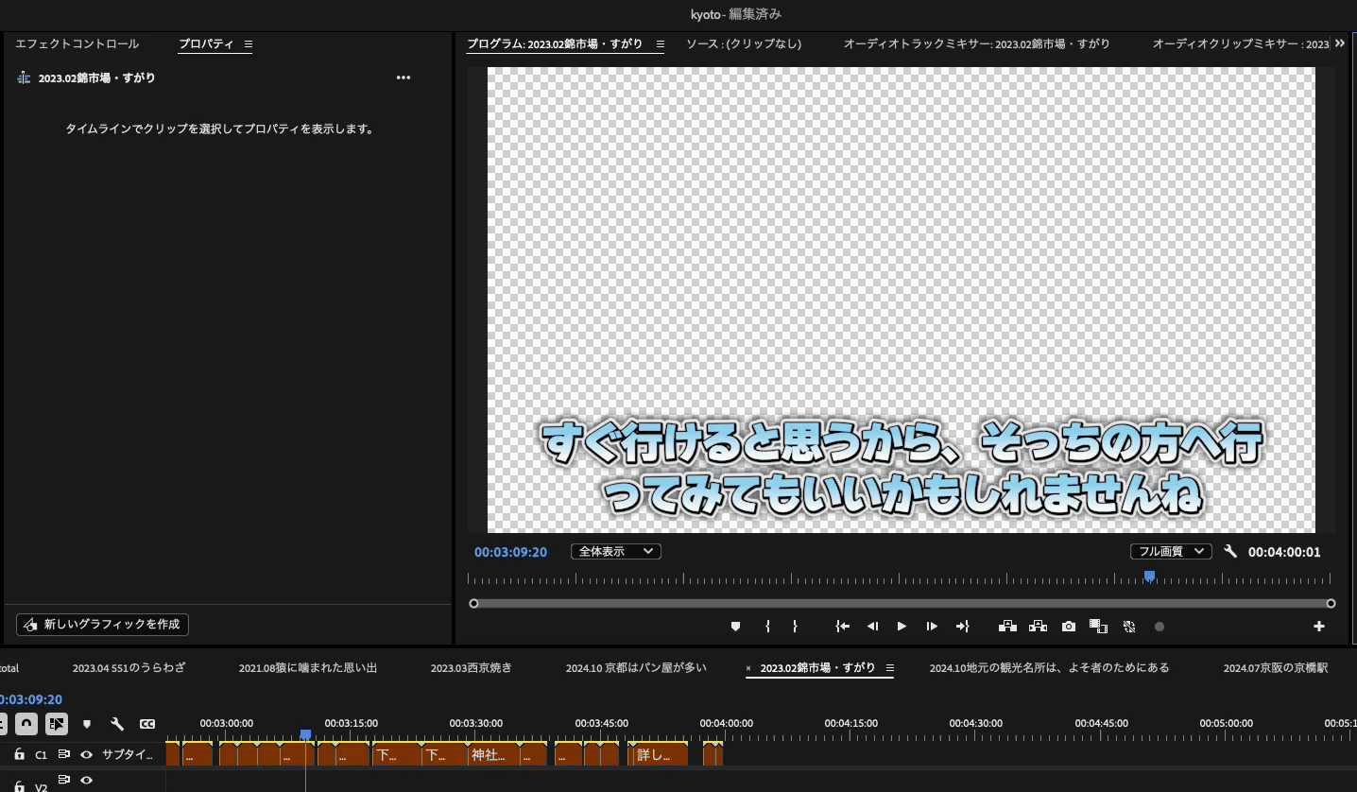The width and height of the screenshot is (1357, 792).
Task: Open the フル画質 playback resolution dropdown
Action: [1171, 551]
